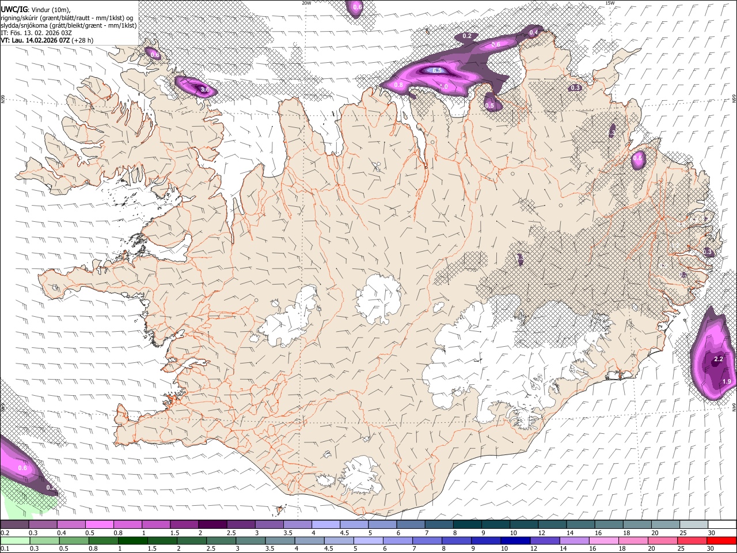
Task: Select the pale green rain swatch between 0.1 and 0.3
Action: click(x=15, y=540)
